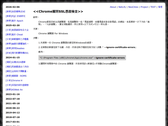Go to the NeoCities link

pos(133,7)
